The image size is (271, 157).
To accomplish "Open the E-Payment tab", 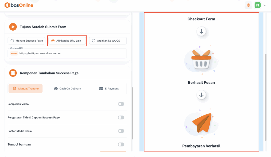I will tap(109, 89).
